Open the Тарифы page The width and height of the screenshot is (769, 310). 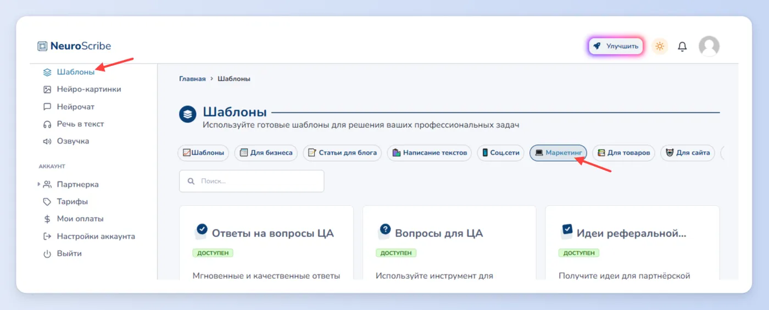coord(73,202)
